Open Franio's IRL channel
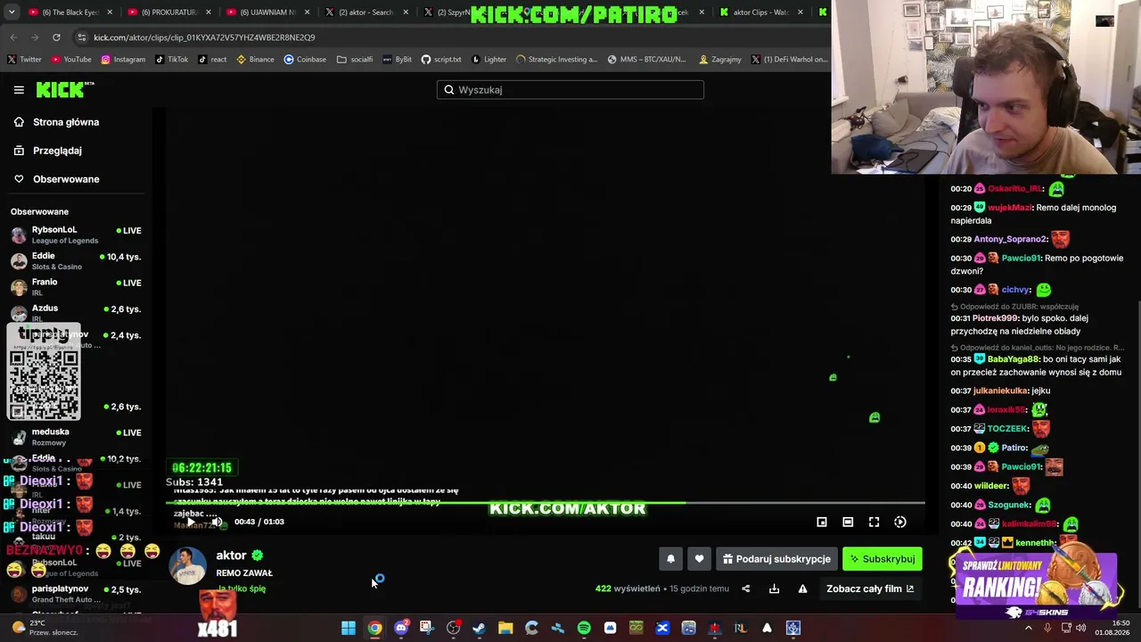This screenshot has width=1141, height=642. point(76,287)
